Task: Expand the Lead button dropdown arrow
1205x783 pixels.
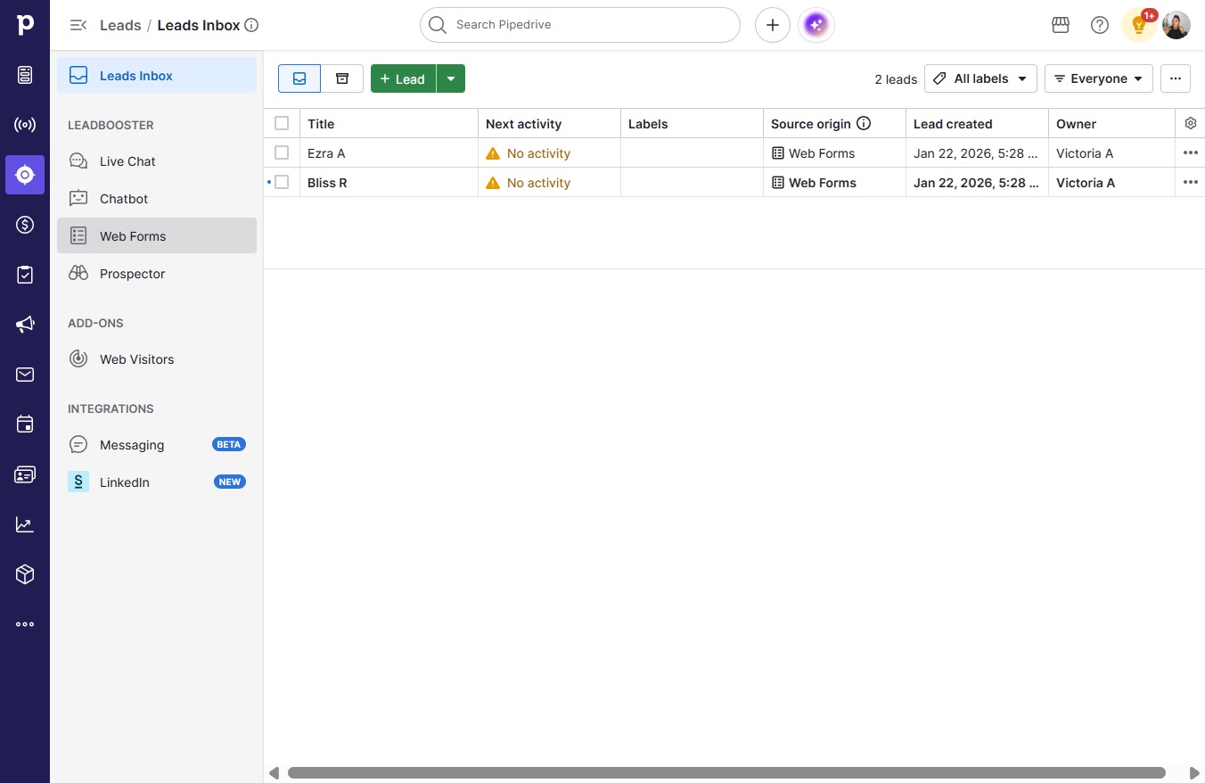Action: point(451,78)
